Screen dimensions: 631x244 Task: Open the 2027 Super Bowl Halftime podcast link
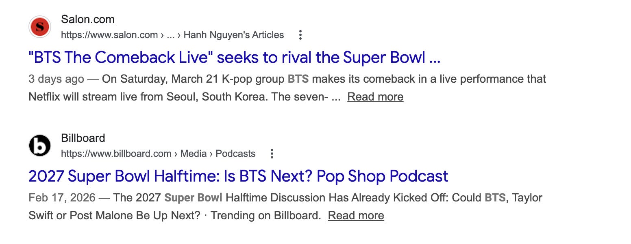pyautogui.click(x=238, y=176)
